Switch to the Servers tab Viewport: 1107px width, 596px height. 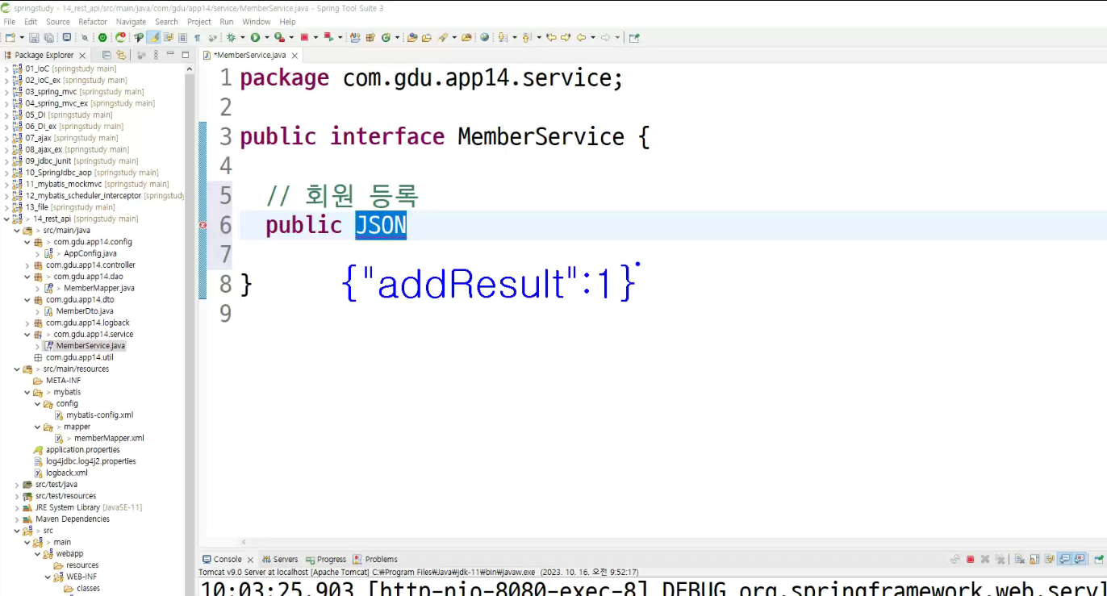pyautogui.click(x=280, y=559)
